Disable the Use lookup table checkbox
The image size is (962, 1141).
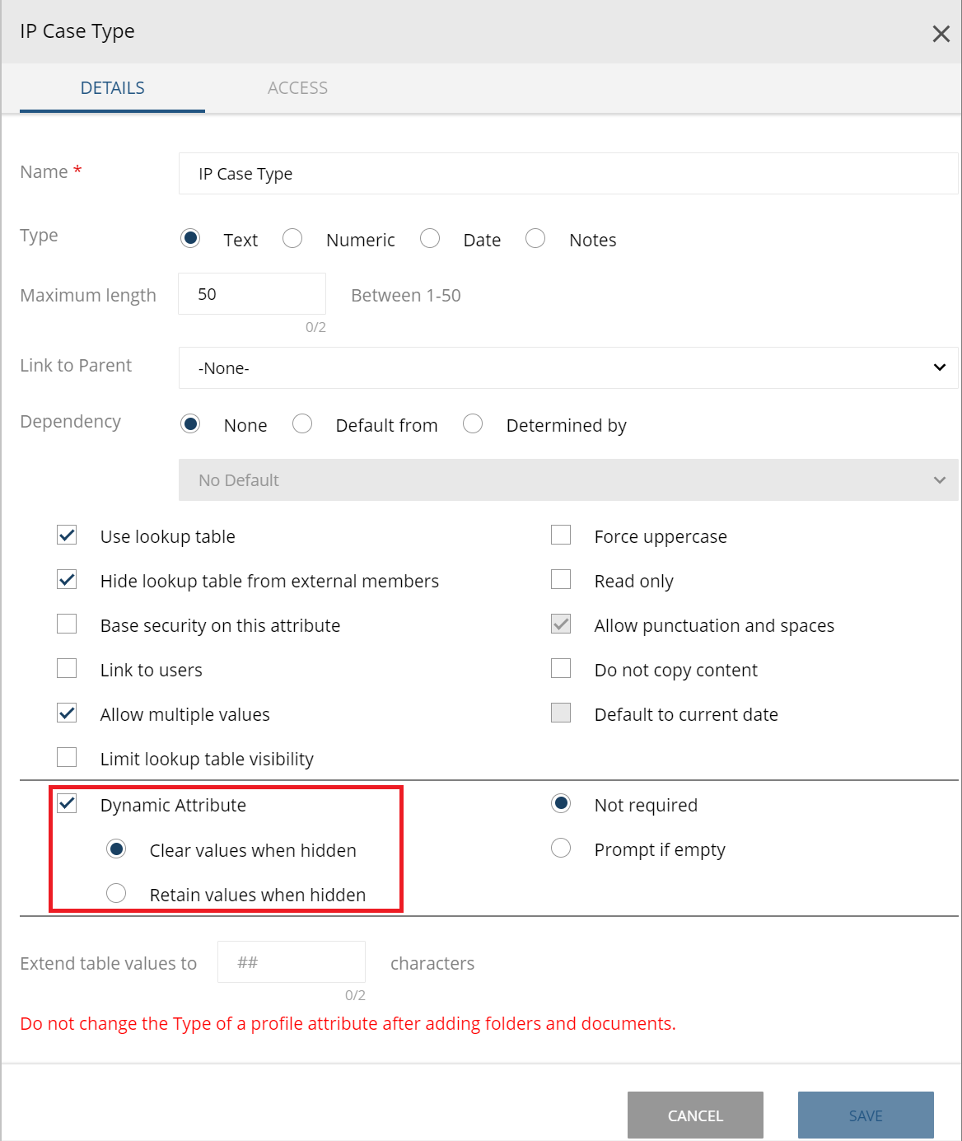(67, 535)
